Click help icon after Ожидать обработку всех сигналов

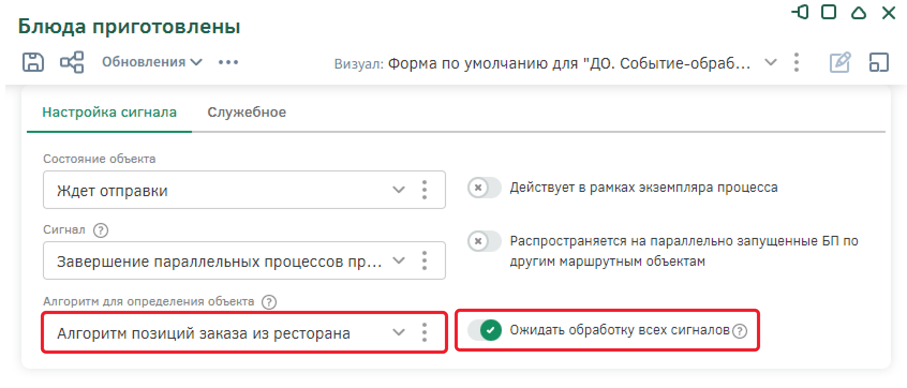point(740,331)
